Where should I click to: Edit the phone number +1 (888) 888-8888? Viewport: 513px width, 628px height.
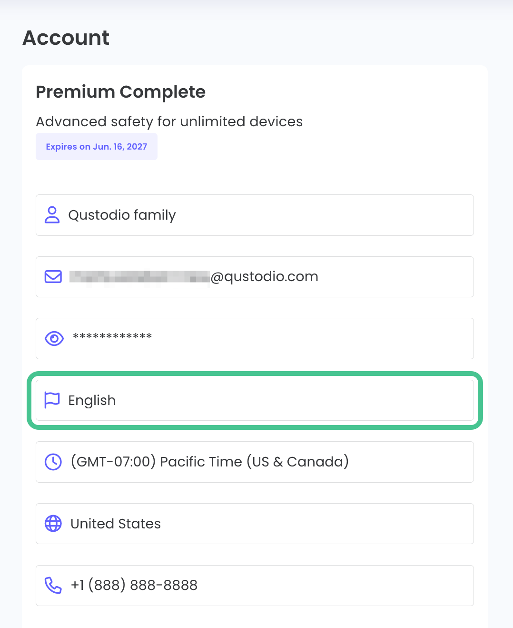click(255, 585)
